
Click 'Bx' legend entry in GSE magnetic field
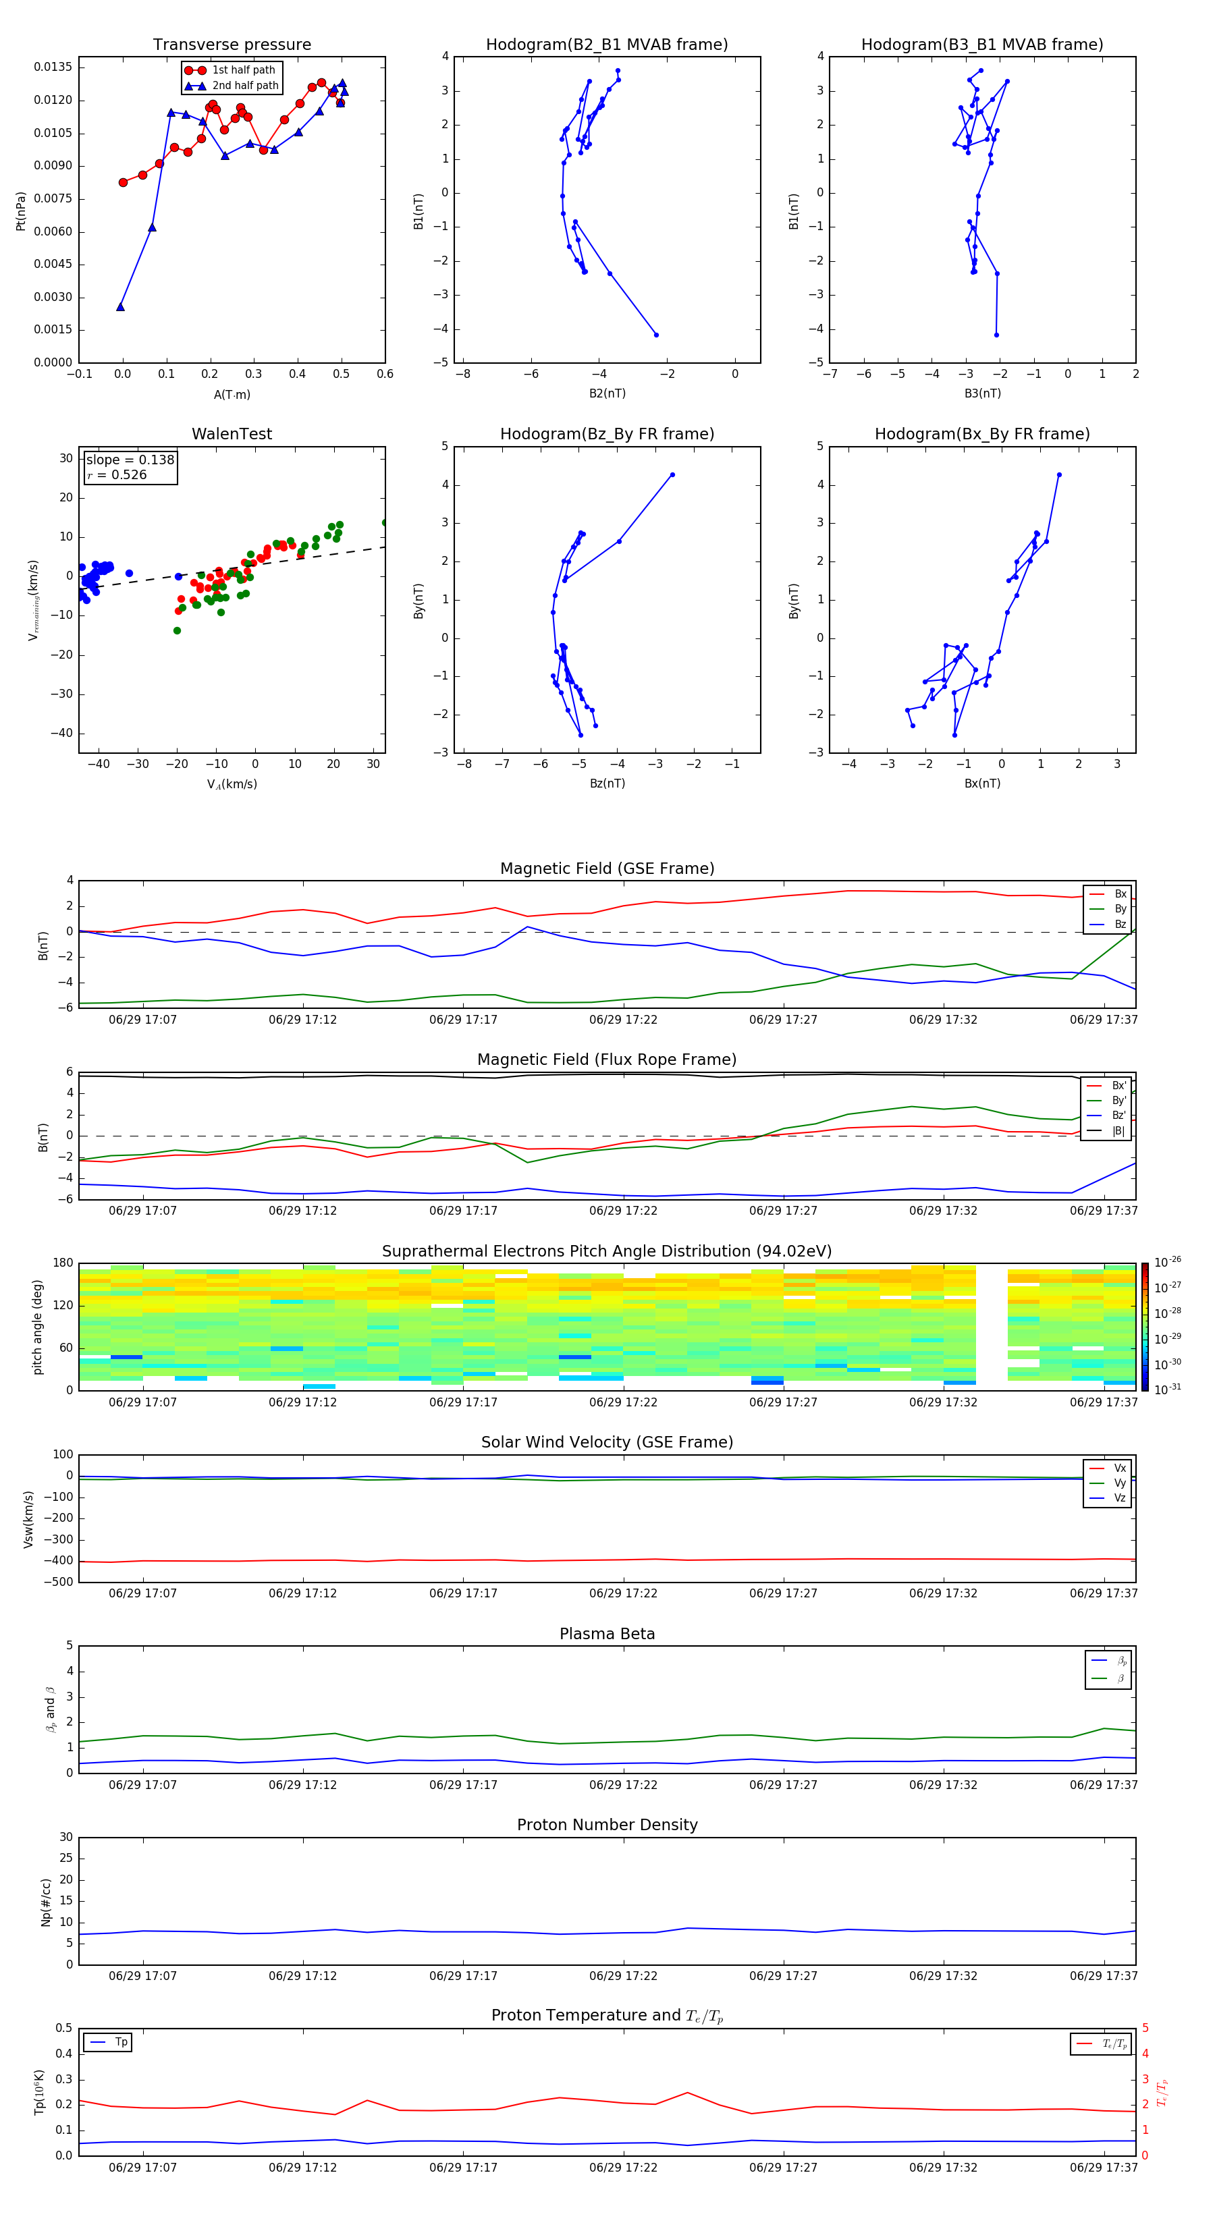1108,894
